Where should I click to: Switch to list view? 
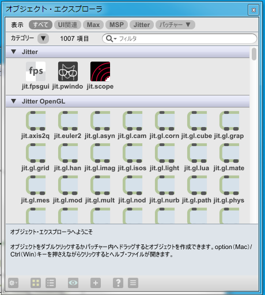(51, 283)
